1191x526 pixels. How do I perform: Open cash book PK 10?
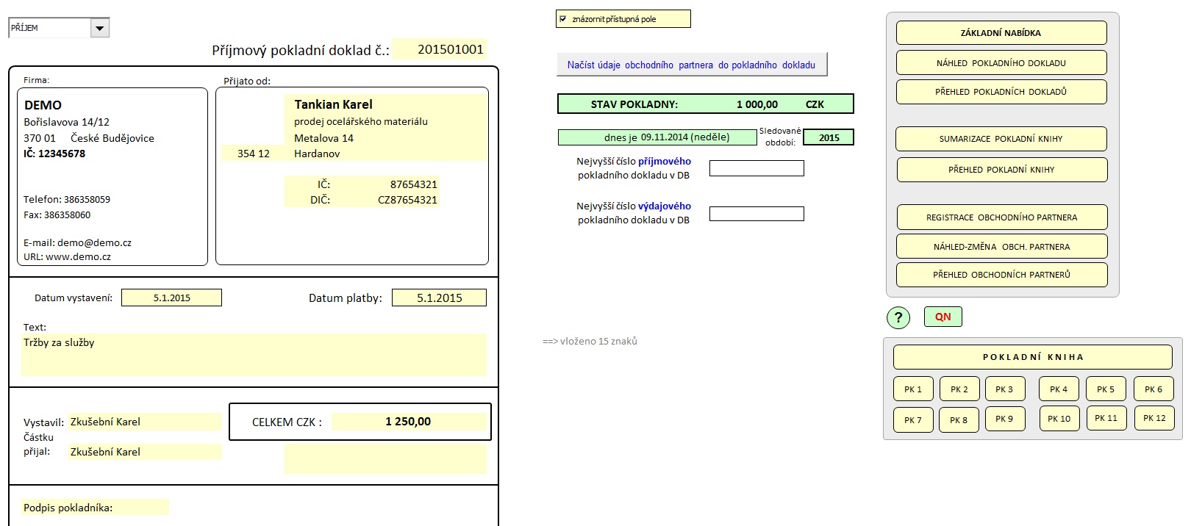tap(1059, 419)
